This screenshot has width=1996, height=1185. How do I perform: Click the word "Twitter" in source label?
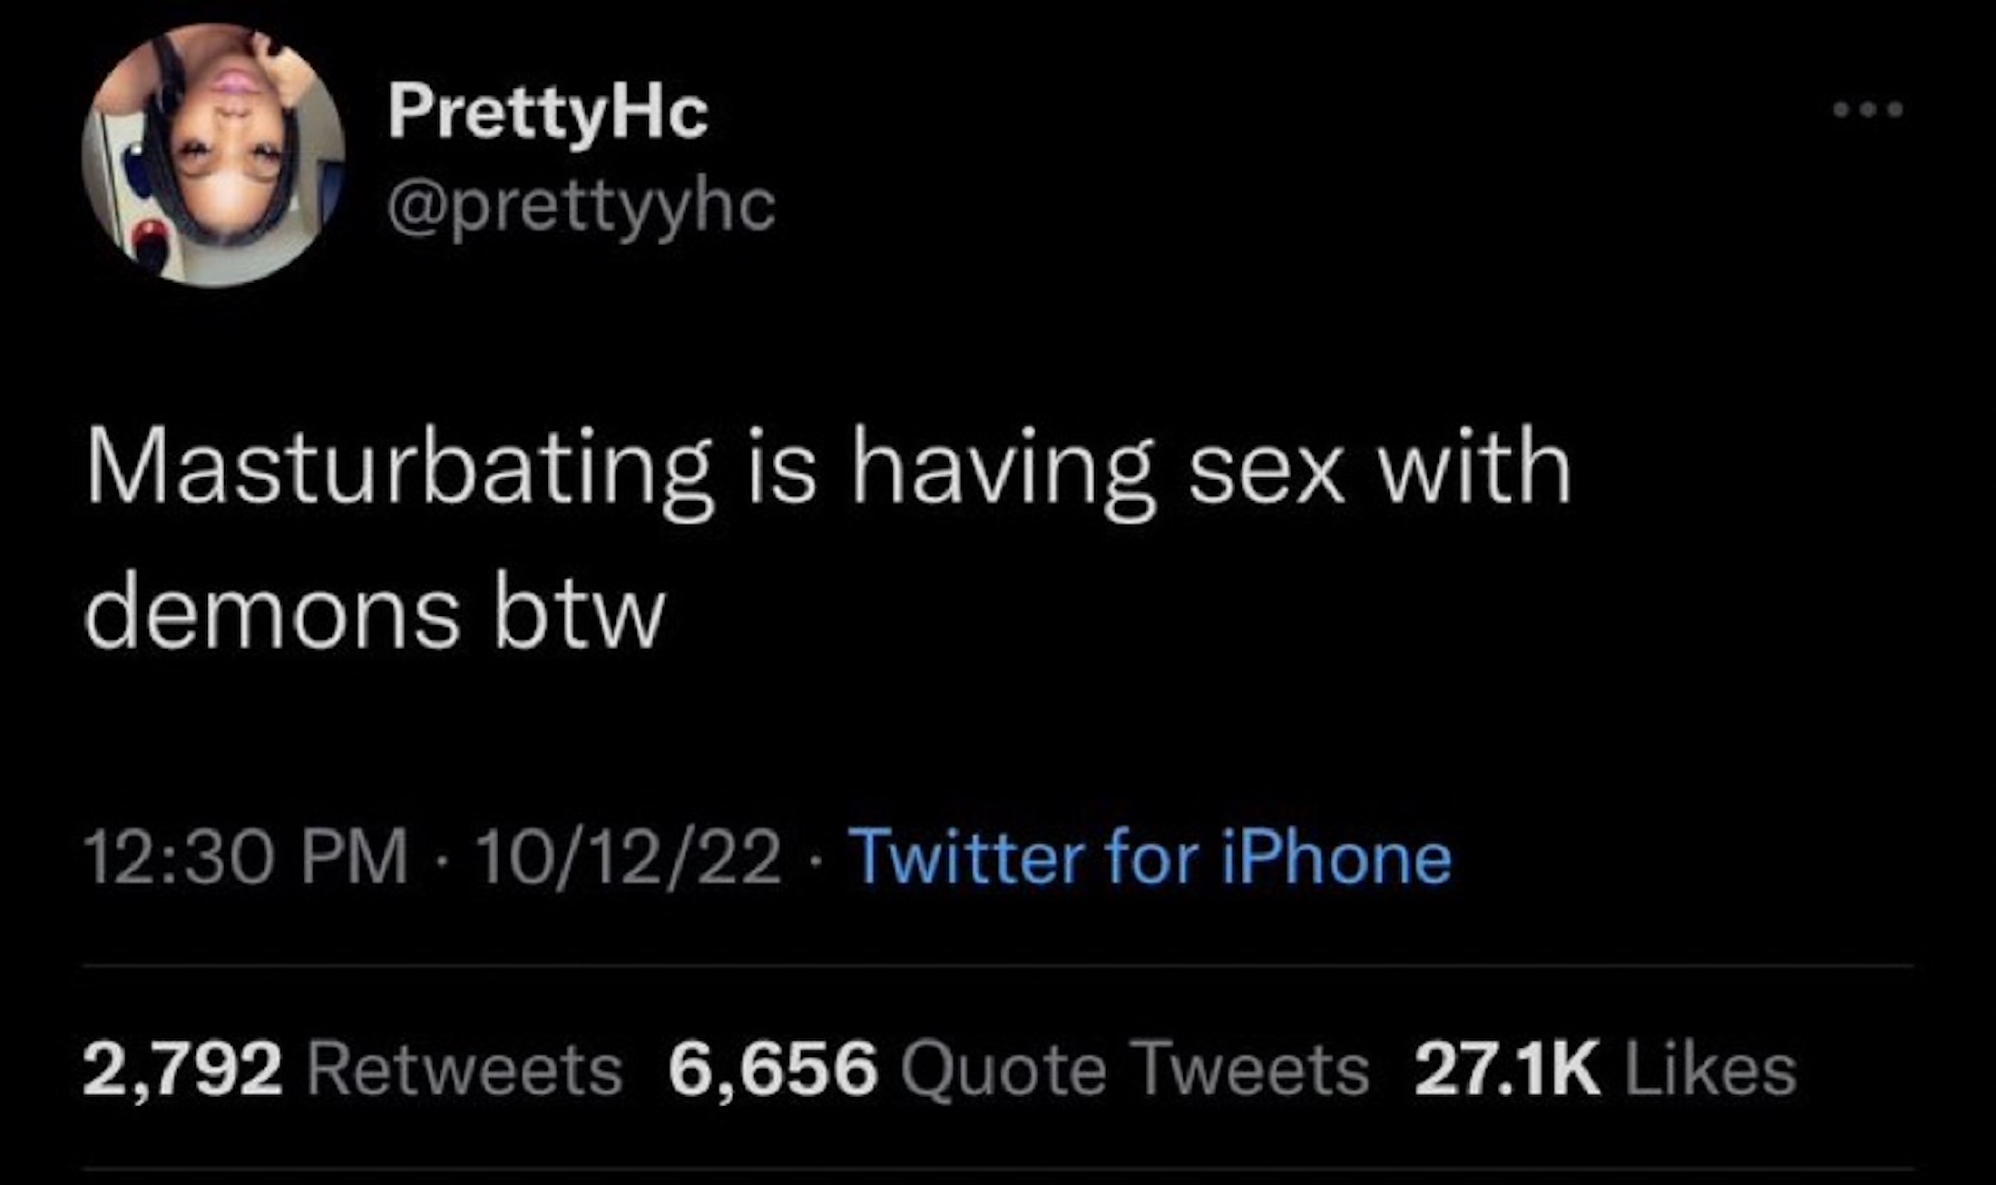coord(970,857)
